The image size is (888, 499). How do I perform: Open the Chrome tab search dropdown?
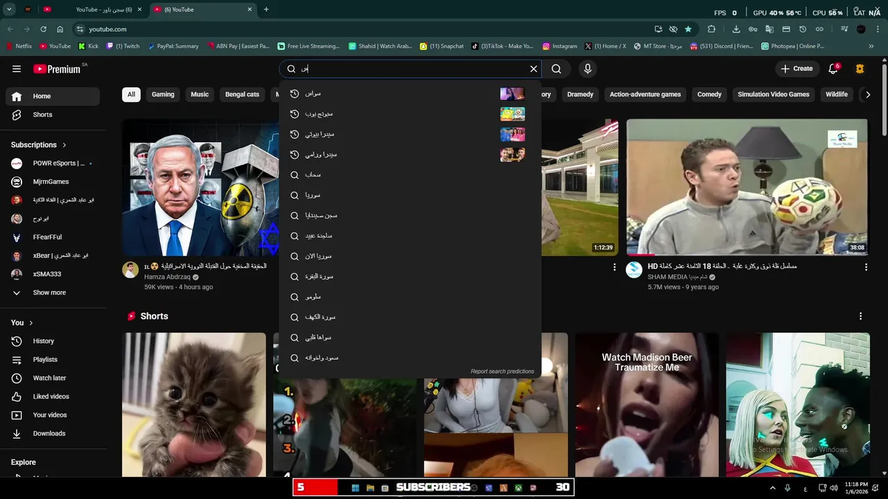[9, 10]
